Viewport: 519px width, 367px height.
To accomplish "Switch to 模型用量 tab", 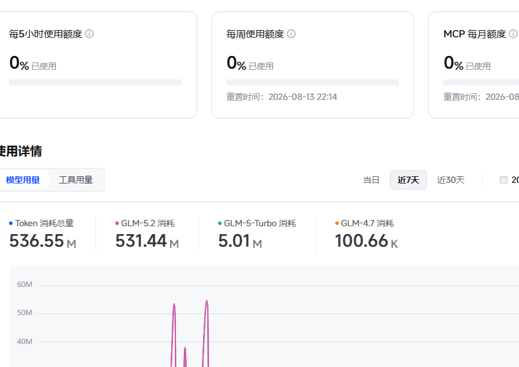I will coord(23,180).
